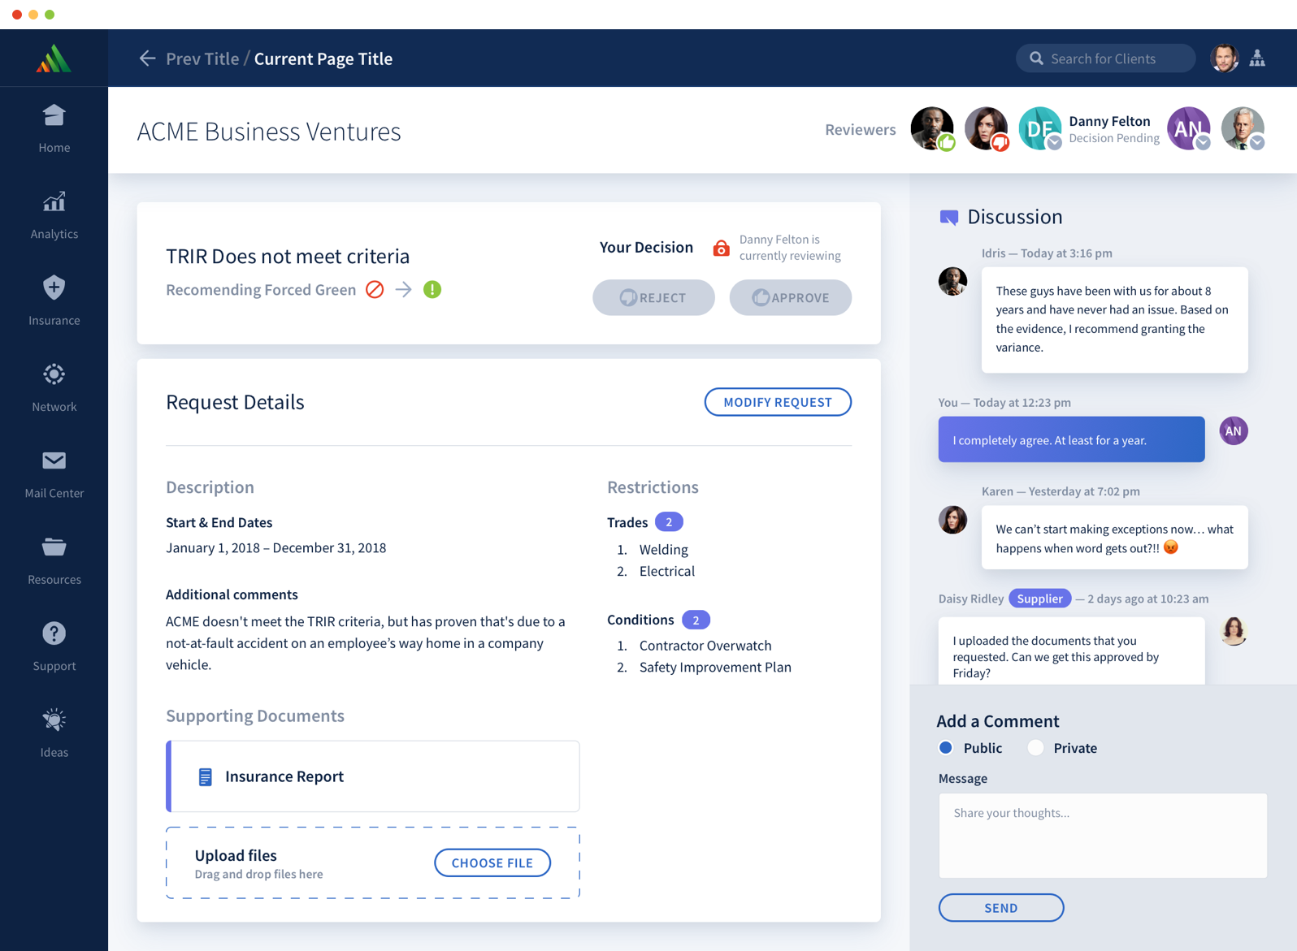Click the CHOOSE FILE button
This screenshot has width=1297, height=951.
492,862
